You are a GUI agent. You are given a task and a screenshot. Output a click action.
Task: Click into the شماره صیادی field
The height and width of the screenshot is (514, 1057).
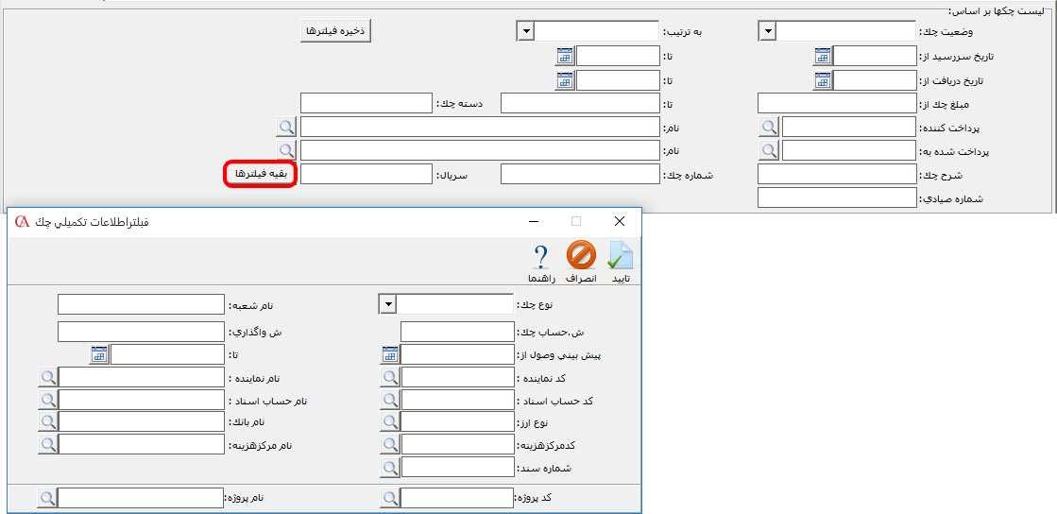click(837, 197)
